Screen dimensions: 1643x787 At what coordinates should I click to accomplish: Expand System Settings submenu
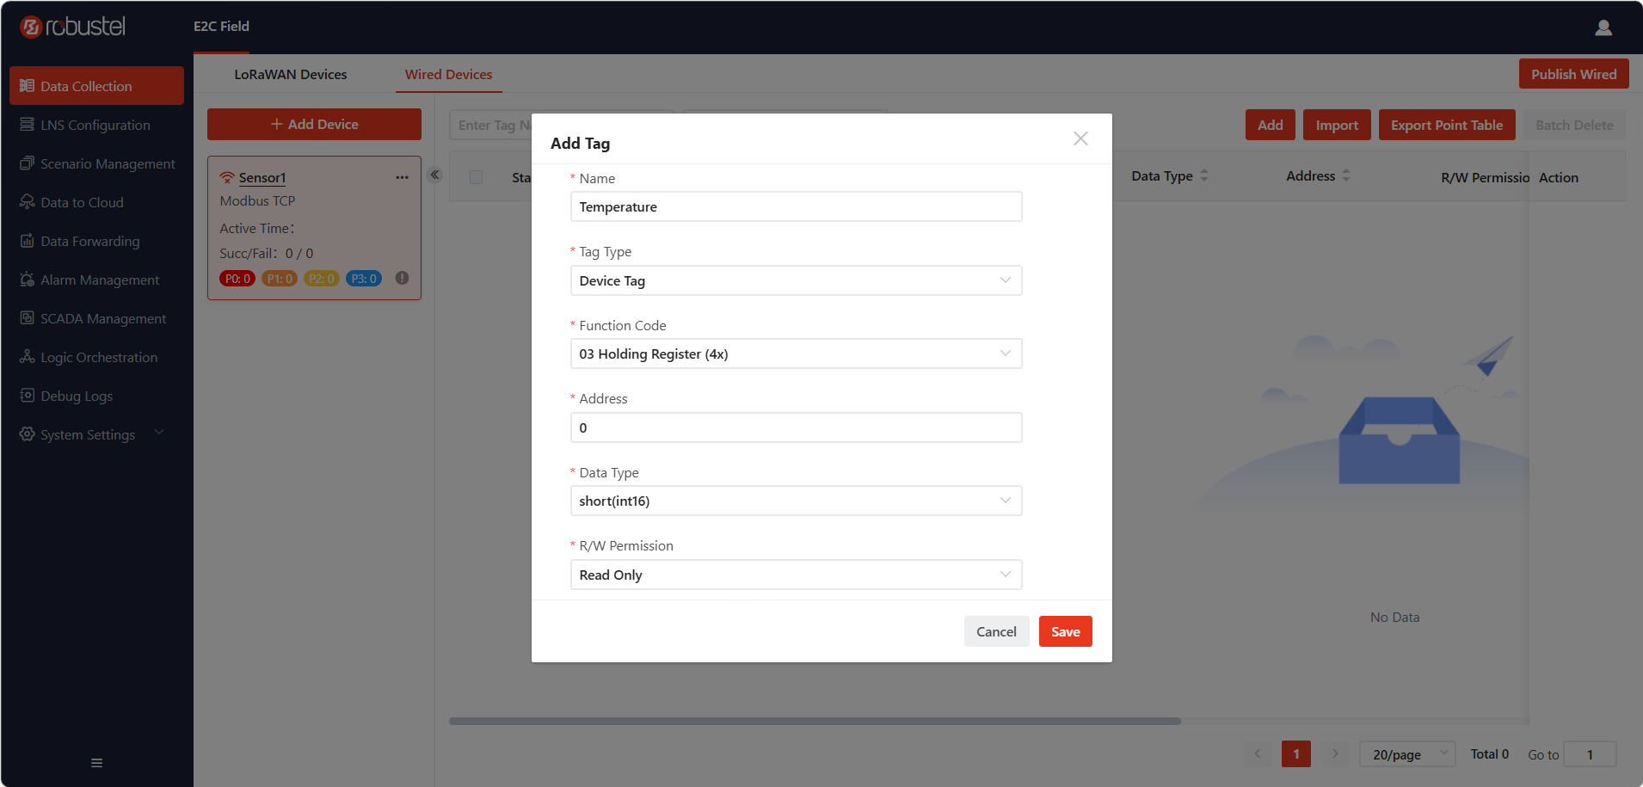[x=93, y=434]
